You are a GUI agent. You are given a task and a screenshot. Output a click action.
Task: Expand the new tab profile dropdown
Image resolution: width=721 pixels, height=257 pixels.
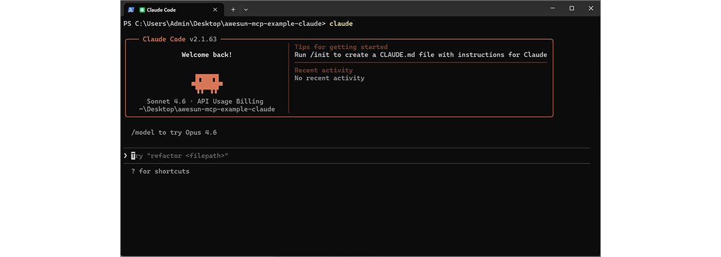(246, 10)
